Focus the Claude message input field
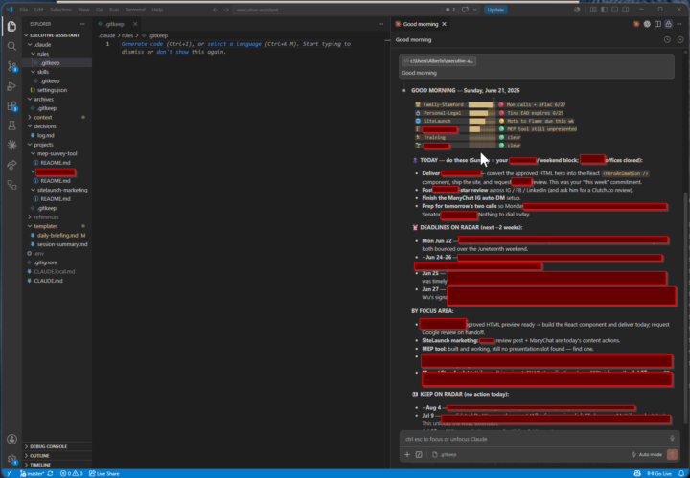This screenshot has height=478, width=690. (535, 439)
